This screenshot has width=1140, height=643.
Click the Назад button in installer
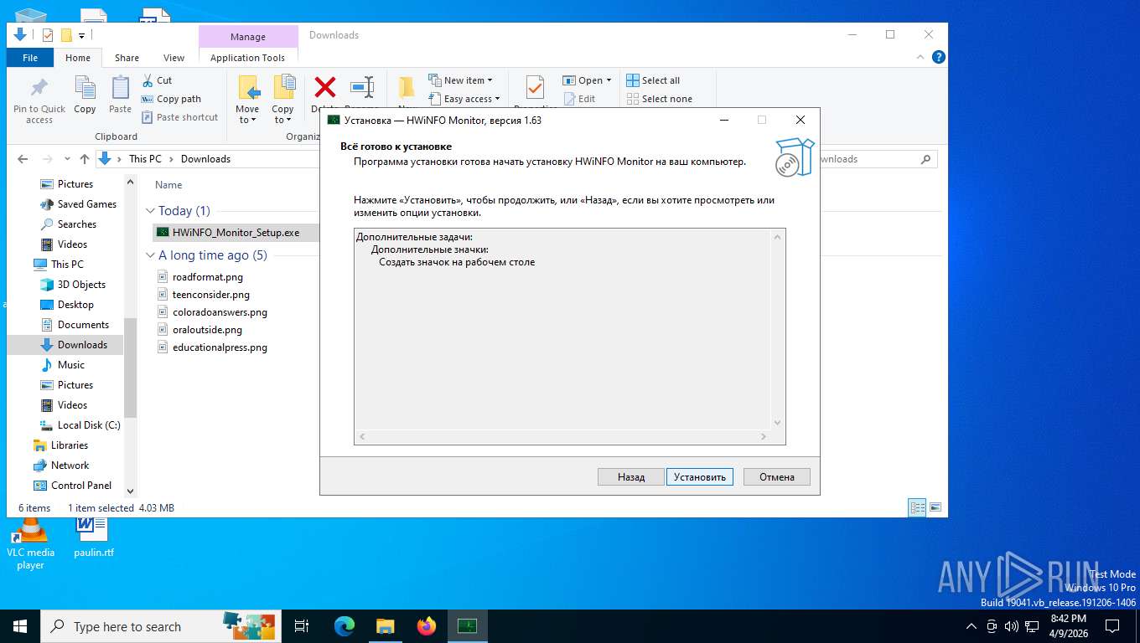coord(630,476)
